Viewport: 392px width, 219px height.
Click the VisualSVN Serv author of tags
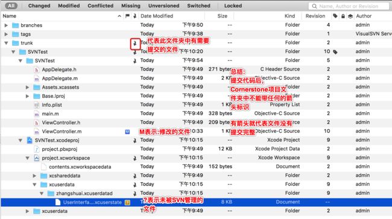point(373,34)
